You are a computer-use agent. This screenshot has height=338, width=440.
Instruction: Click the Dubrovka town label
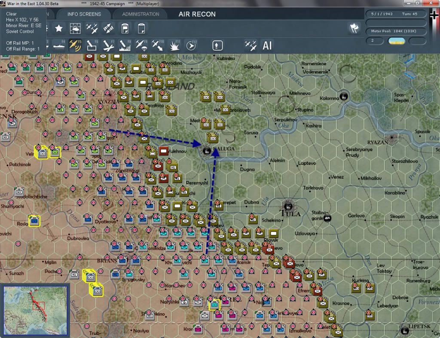pos(78,238)
